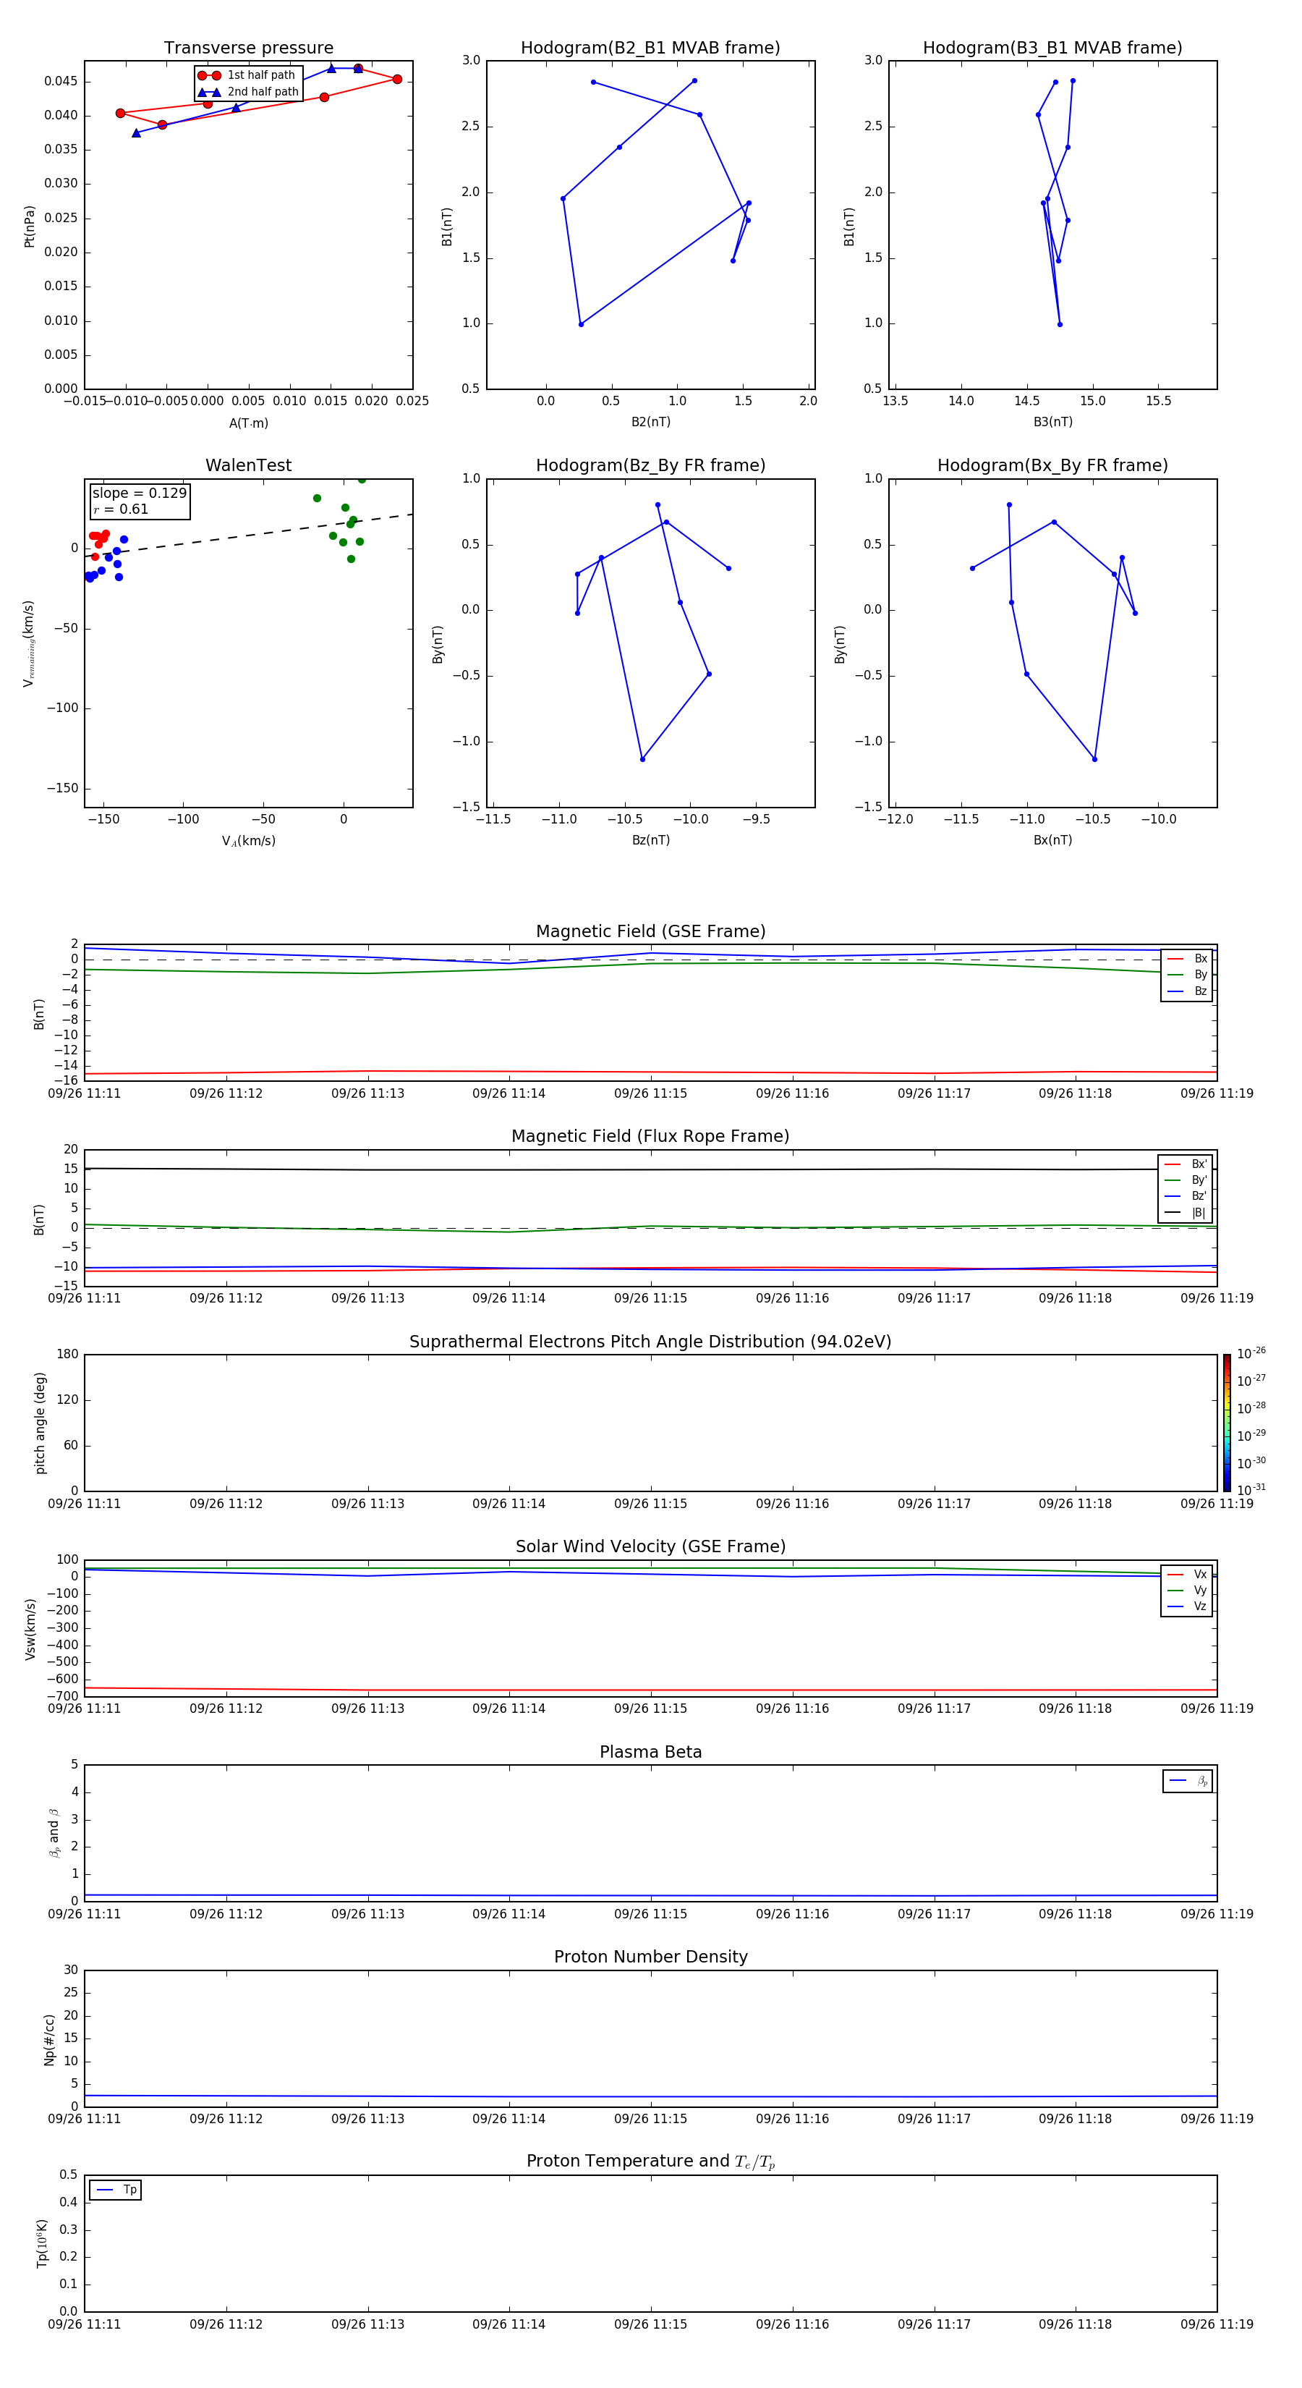1302x2388 pixels.
Task: Click the "09/26 11:19" tick under Plasma Beta
Action: coord(1217,1914)
